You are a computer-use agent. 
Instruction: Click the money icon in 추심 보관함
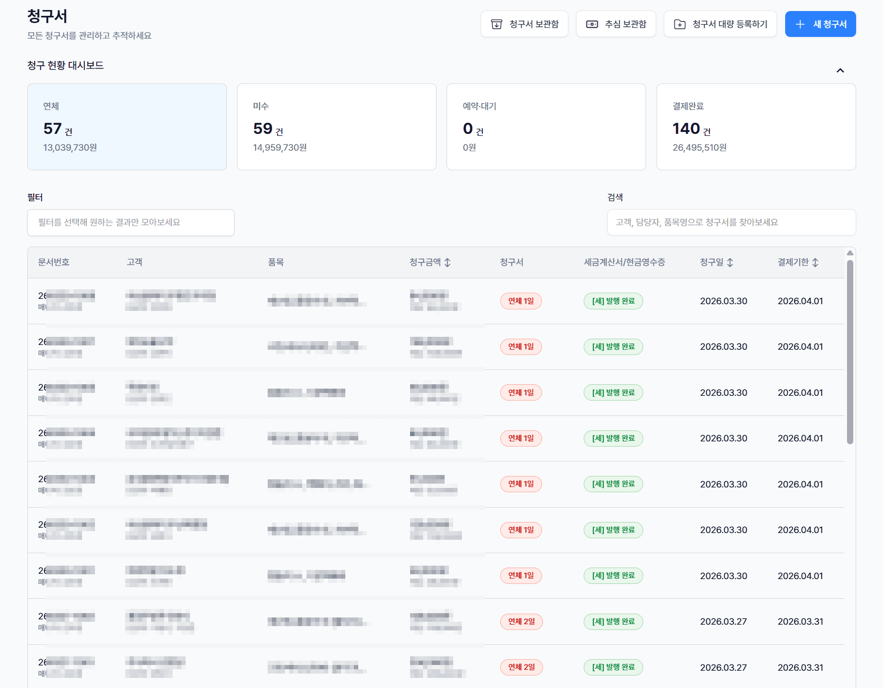tap(592, 24)
